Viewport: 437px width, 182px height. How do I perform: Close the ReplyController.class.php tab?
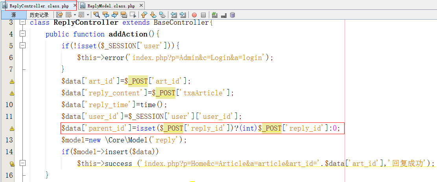tap(75, 6)
